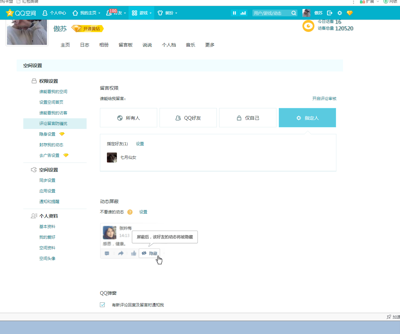Screen dimensions: 400x334
Task: Click the 权限设置 lock icon
Action: click(x=34, y=81)
